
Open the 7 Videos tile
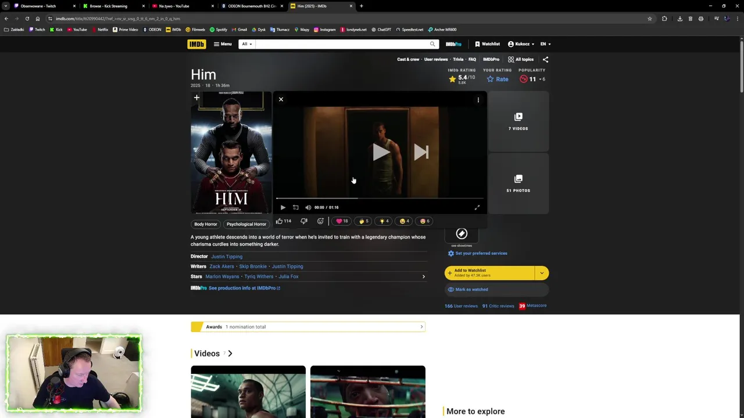point(518,122)
